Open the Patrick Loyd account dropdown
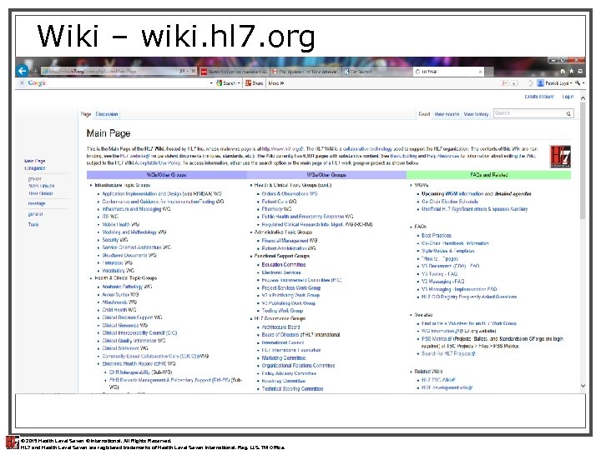Image resolution: width=601 pixels, height=450 pixels. pos(554,83)
